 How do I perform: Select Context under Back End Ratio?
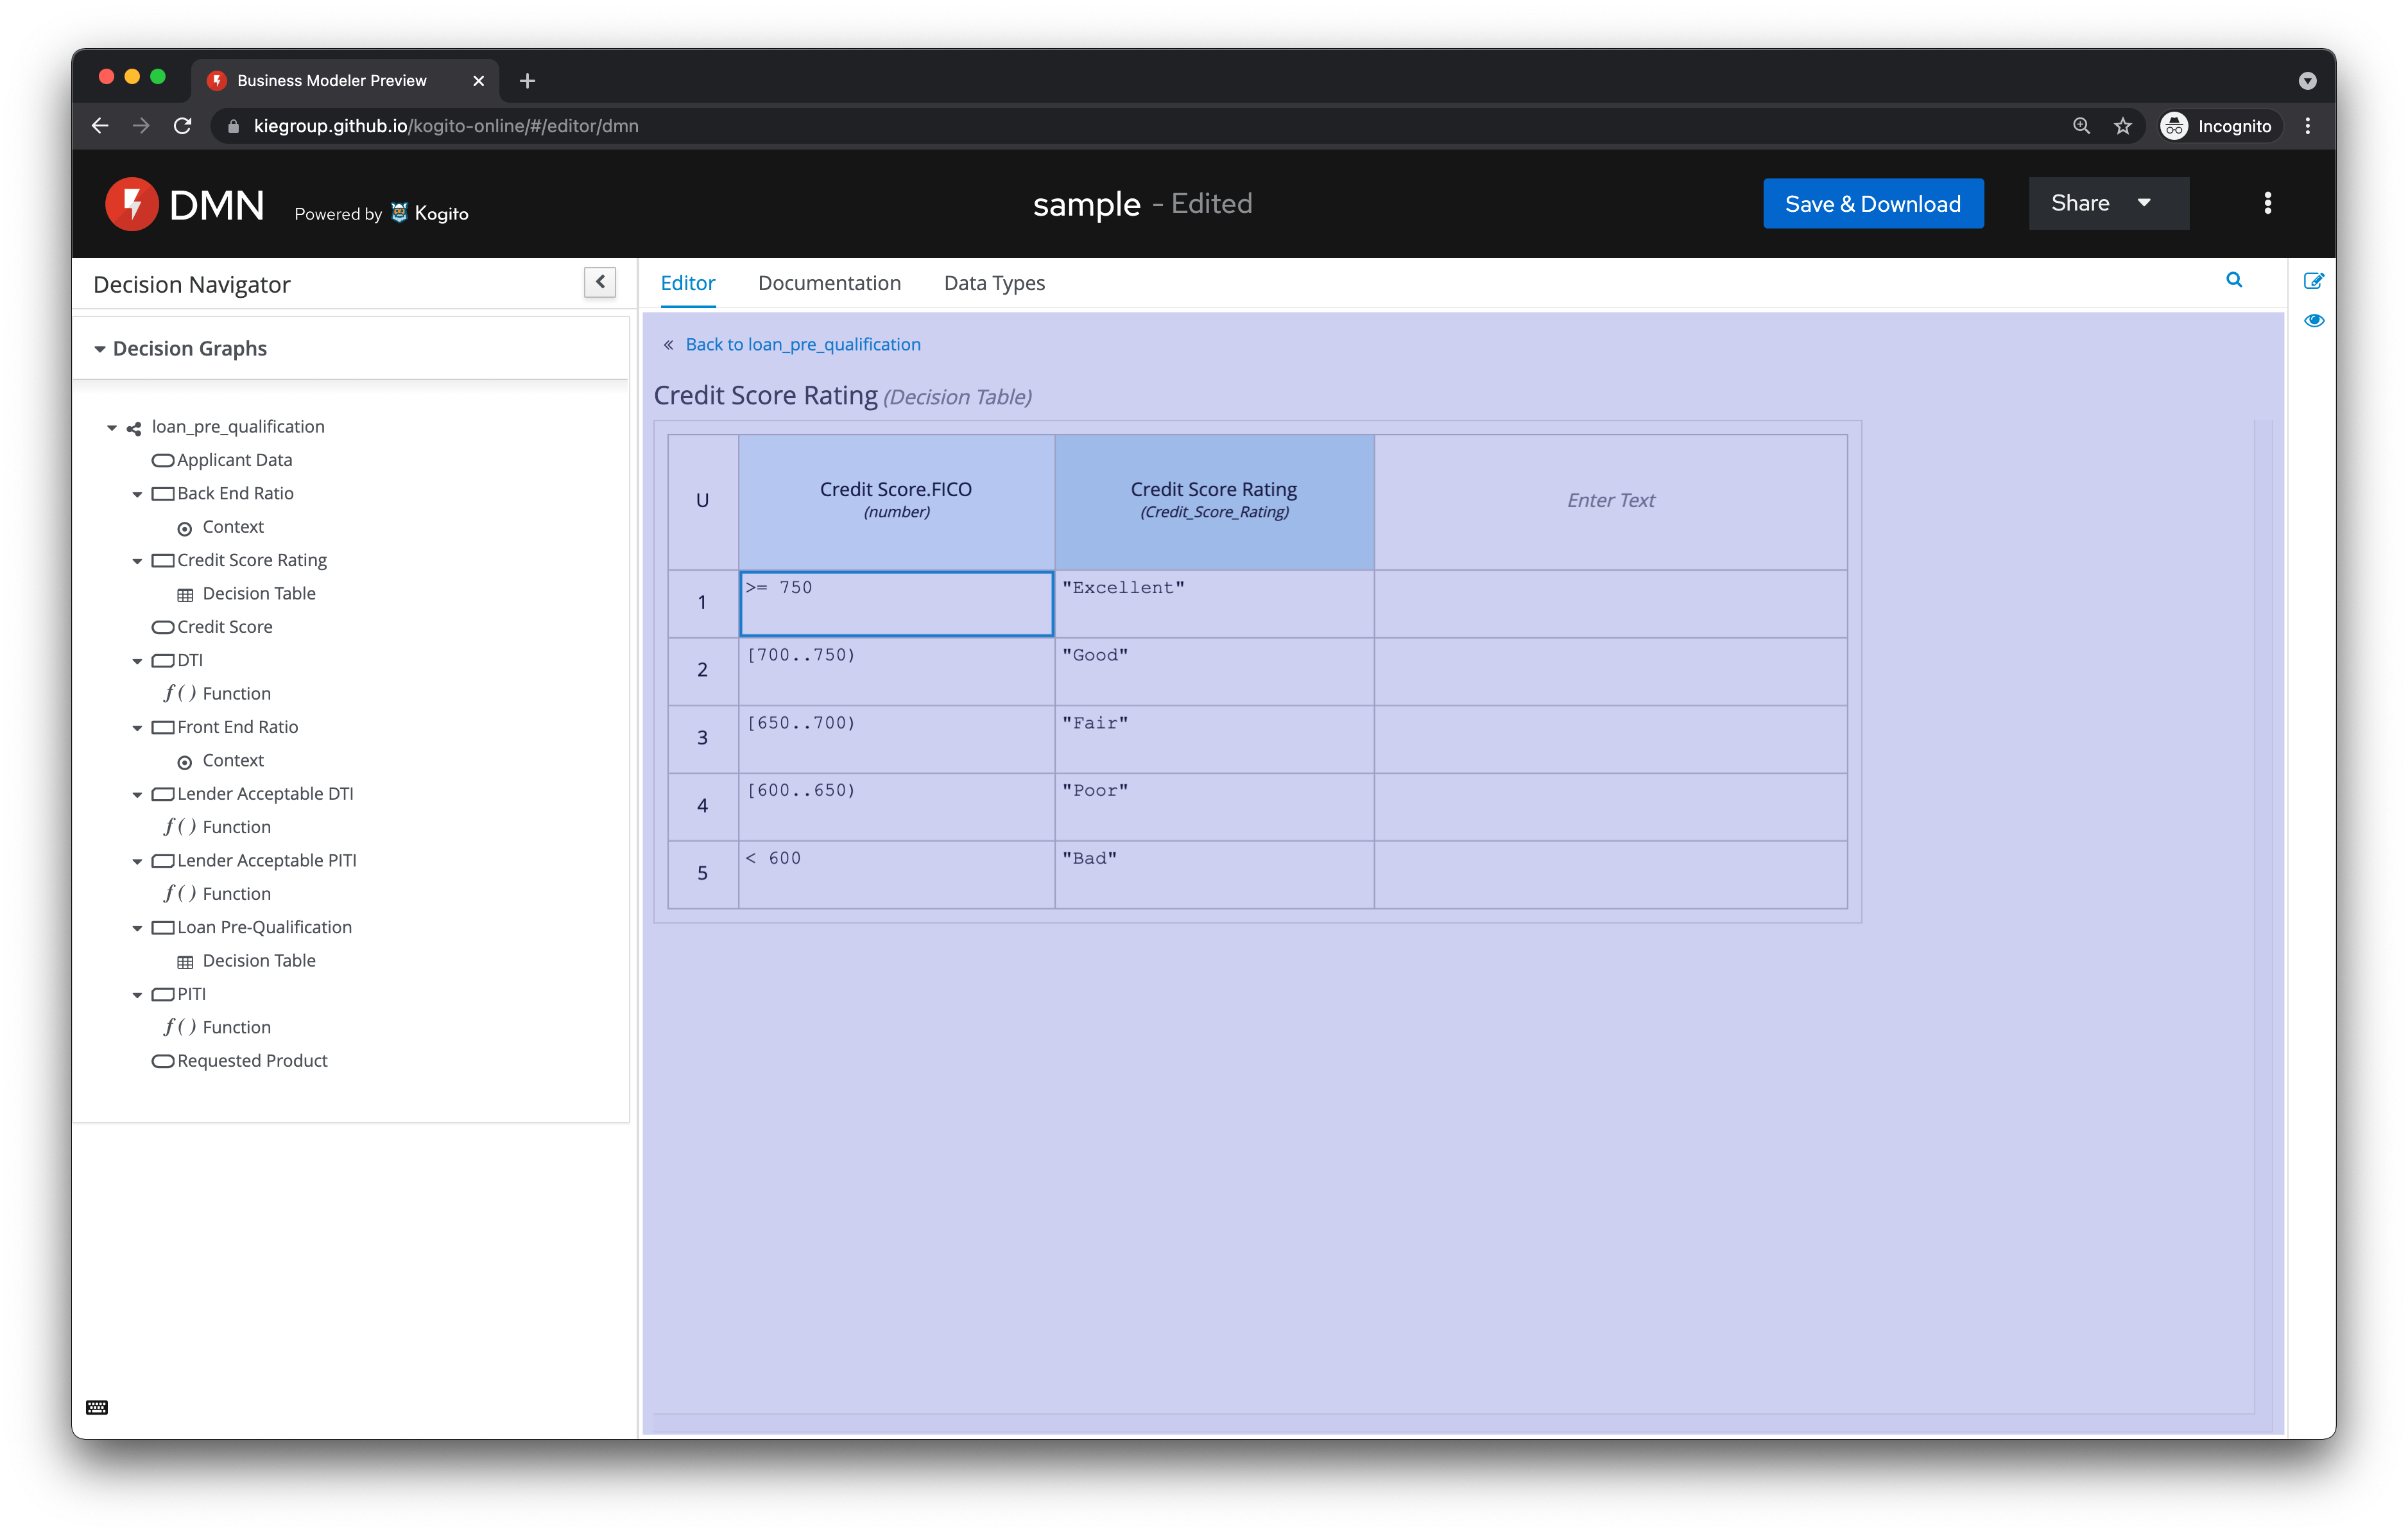(x=233, y=527)
